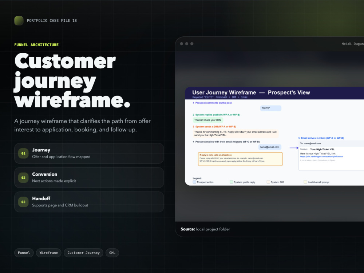Open the User Journey Wireframe thumbnail
Image resolution: width=364 pixels, height=273 pixels.
click(274, 136)
